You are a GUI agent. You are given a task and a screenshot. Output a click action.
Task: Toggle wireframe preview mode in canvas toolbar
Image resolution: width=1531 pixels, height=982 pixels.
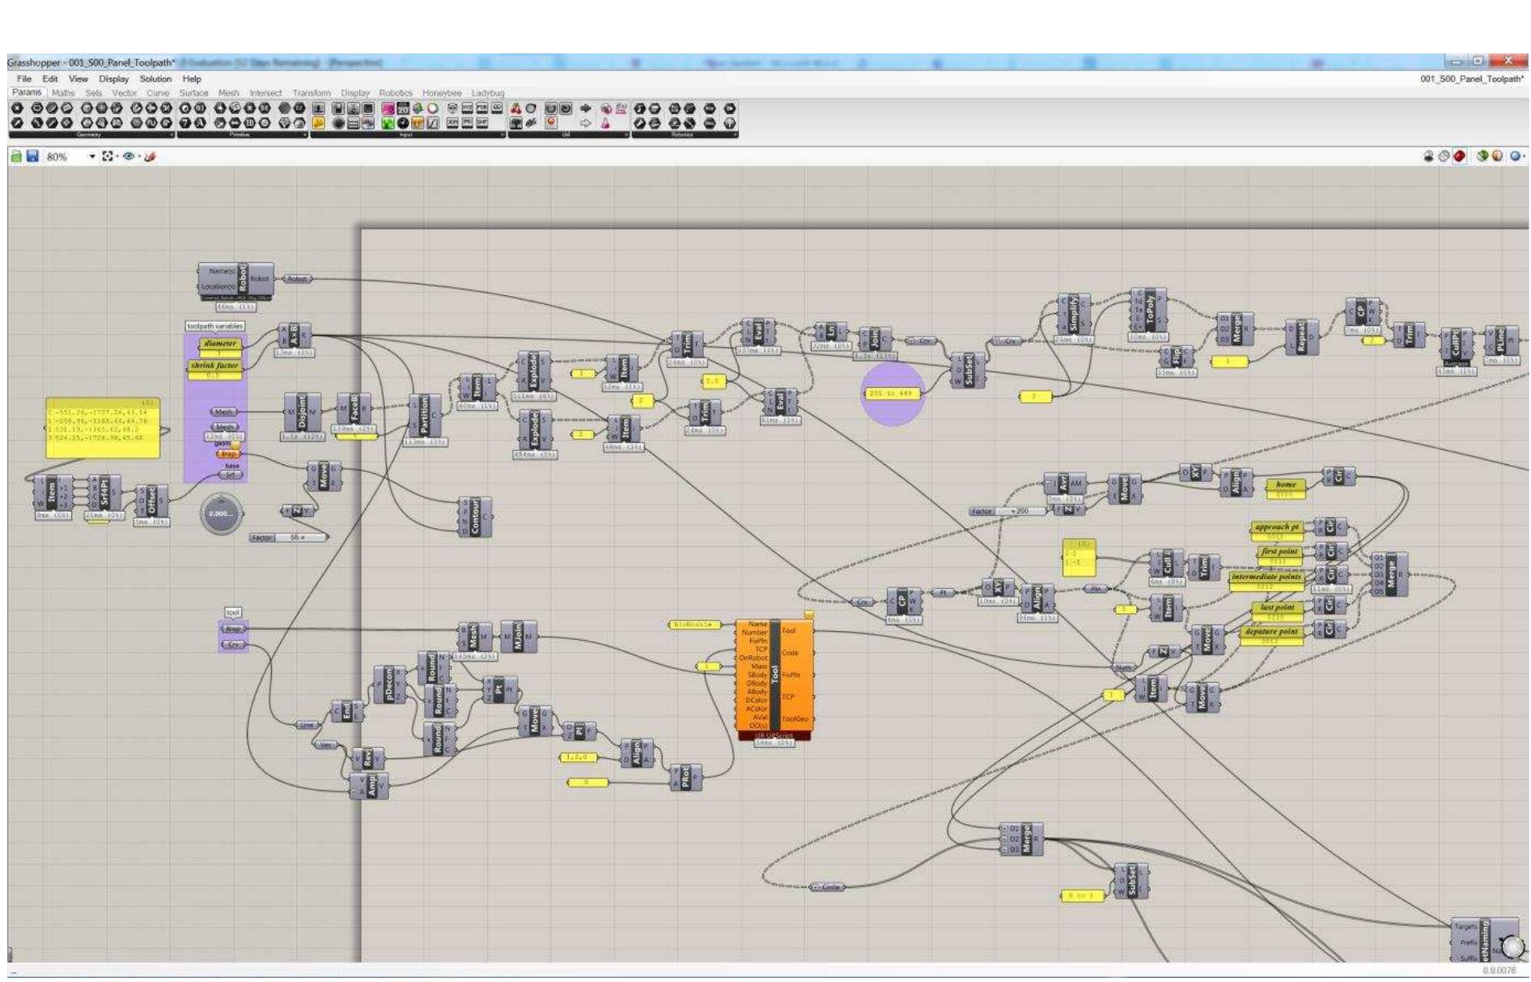point(1444,157)
